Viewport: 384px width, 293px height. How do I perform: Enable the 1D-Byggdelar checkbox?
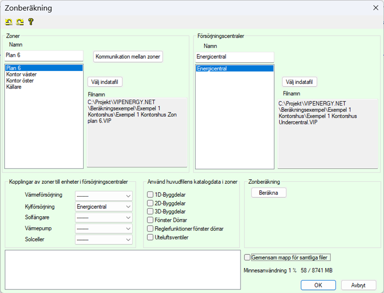tap(150, 195)
